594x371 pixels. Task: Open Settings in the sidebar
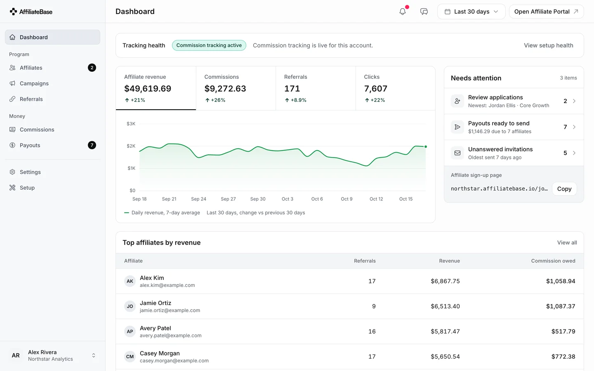point(52,172)
